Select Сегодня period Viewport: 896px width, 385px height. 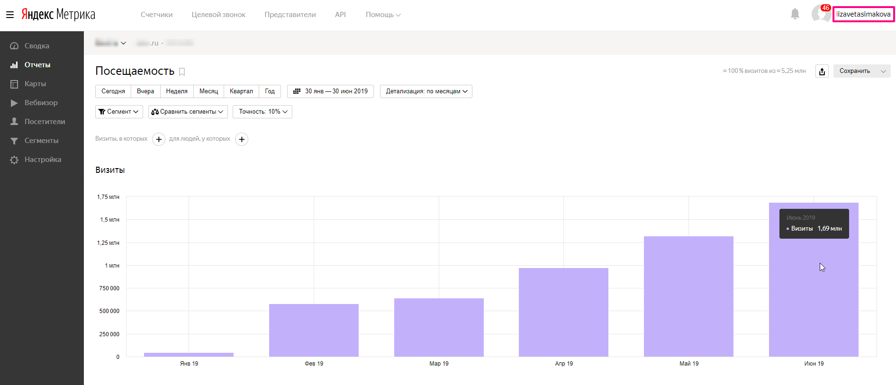[113, 91]
